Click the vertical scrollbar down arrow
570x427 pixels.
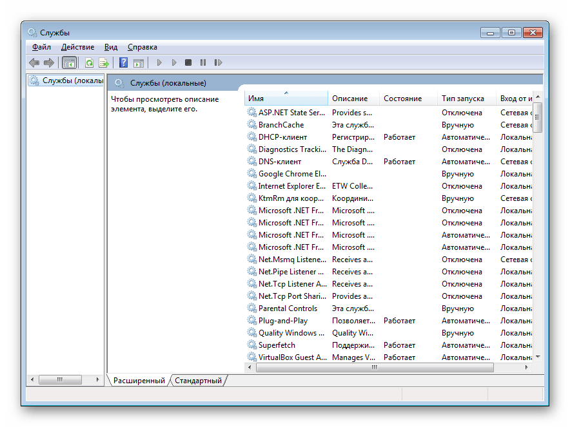538,356
